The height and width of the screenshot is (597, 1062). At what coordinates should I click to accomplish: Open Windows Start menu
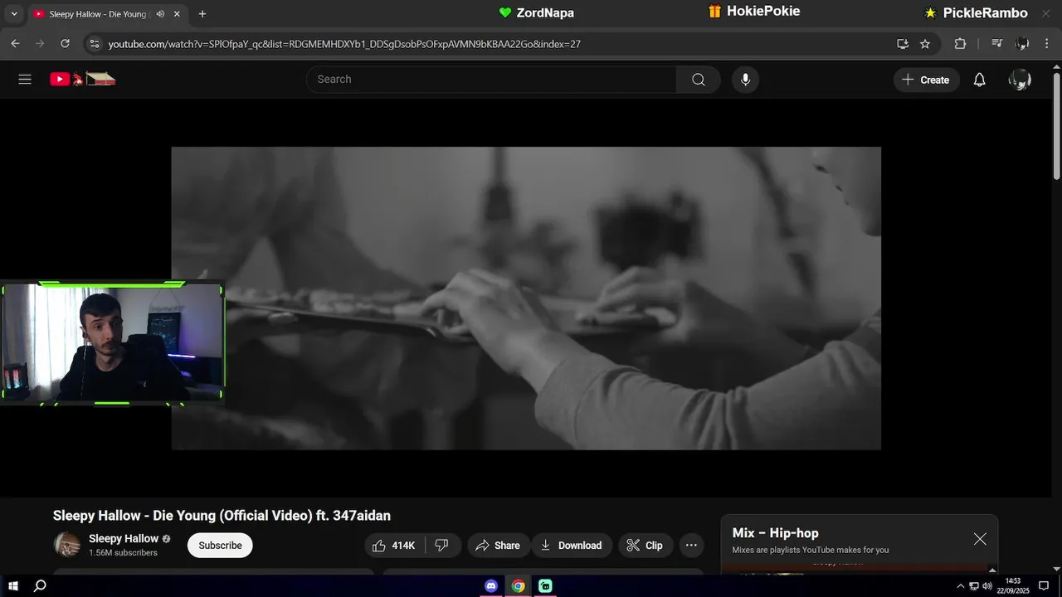click(13, 586)
